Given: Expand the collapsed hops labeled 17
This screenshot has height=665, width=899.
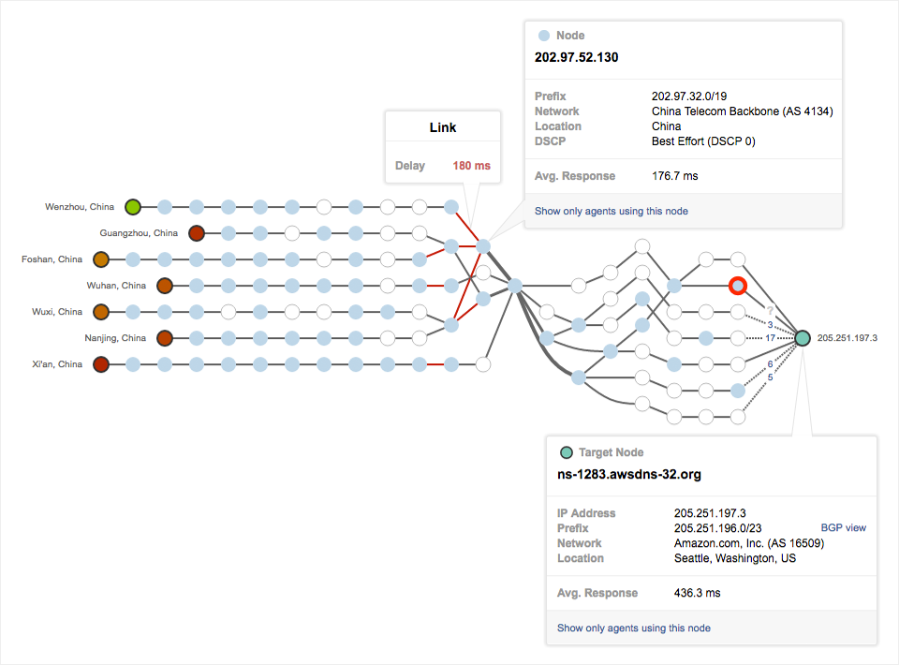Looking at the screenshot, I should click(770, 337).
